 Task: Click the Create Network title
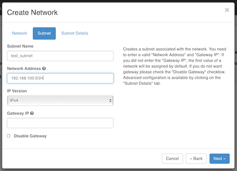32,12
